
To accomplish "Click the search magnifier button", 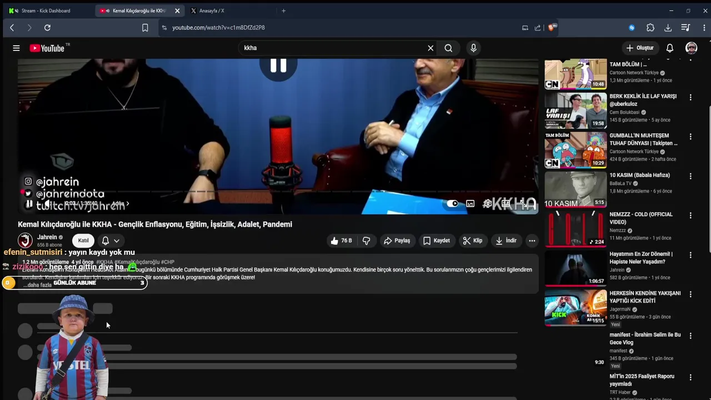I will coord(448,48).
